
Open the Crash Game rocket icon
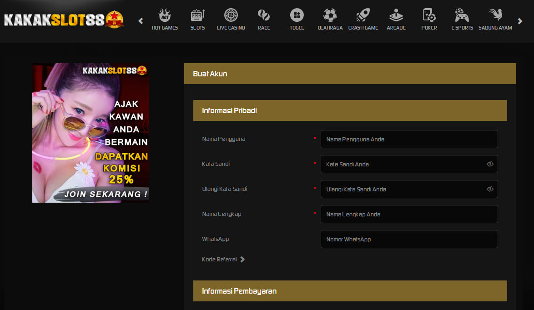tap(363, 15)
